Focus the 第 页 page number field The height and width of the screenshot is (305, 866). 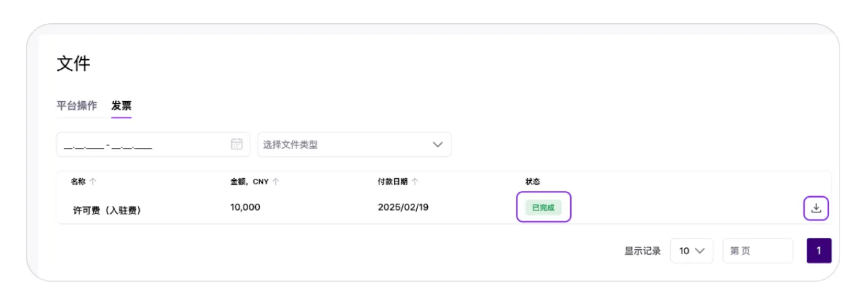click(757, 251)
